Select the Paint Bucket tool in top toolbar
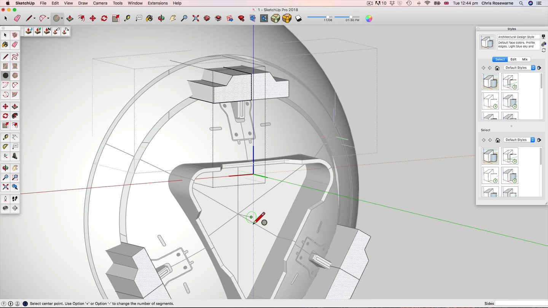Screen dimensions: 548x308 [x=150, y=18]
